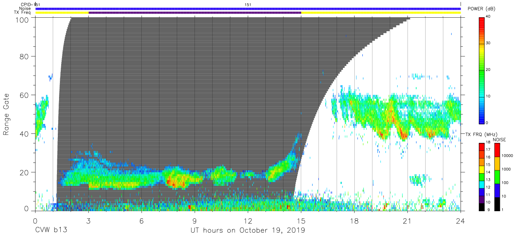The width and height of the screenshot is (518, 239).
Task: Click the 12 hour tick on the UT axis
Action: click(x=248, y=221)
